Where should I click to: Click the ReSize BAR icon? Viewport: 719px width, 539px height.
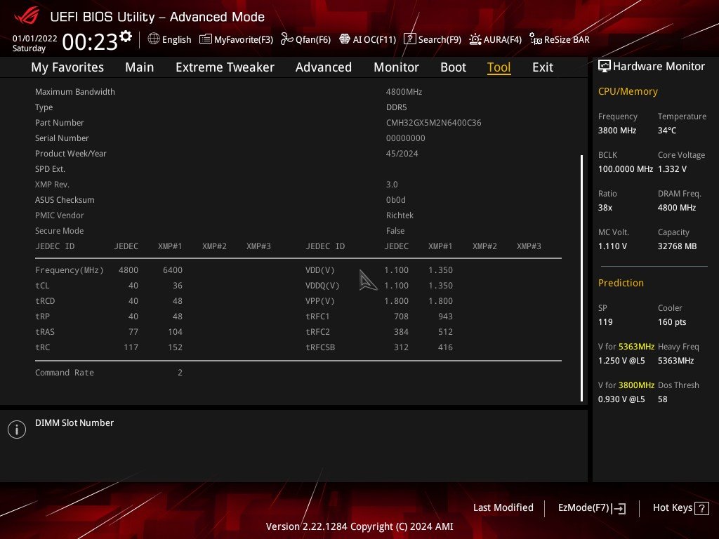[x=560, y=39]
